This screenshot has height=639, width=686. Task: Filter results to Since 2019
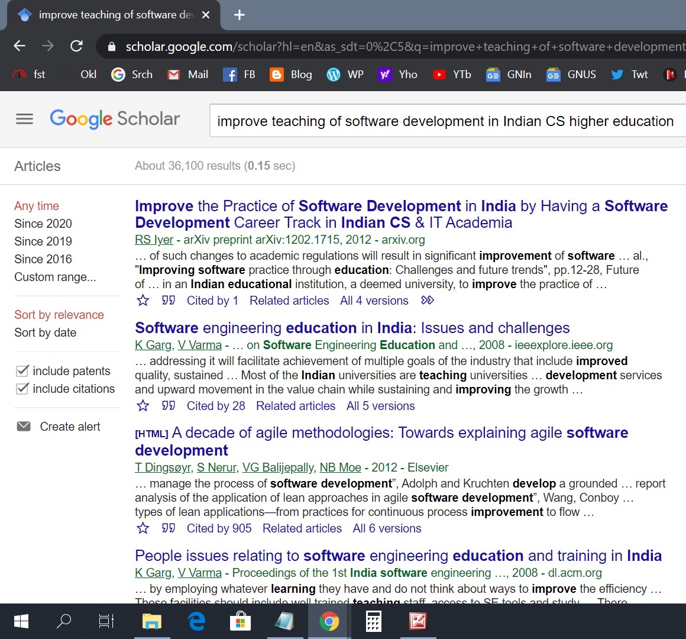click(x=43, y=241)
